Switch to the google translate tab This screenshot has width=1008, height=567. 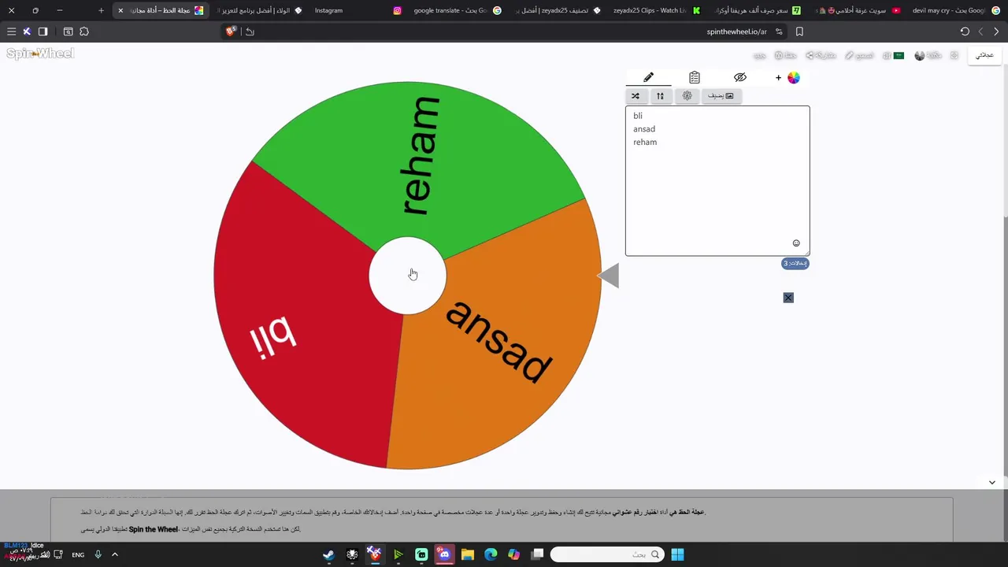[457, 10]
